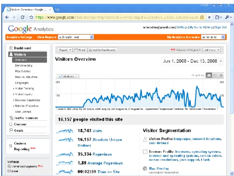Click the padlock security icon in address bar
Image resolution: width=234 pixels, height=176 pixels.
[202, 17]
